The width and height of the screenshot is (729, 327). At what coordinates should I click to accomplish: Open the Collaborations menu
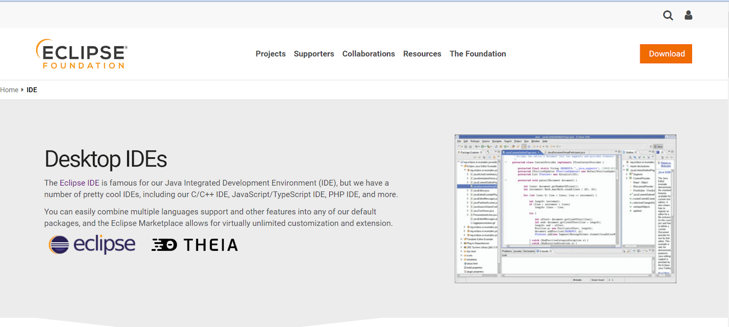[x=369, y=54]
